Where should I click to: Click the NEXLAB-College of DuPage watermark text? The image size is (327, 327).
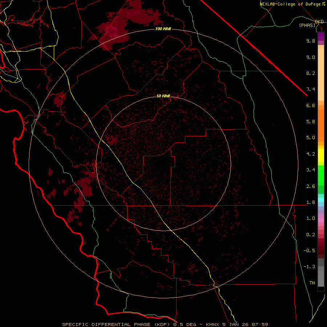[290, 4]
